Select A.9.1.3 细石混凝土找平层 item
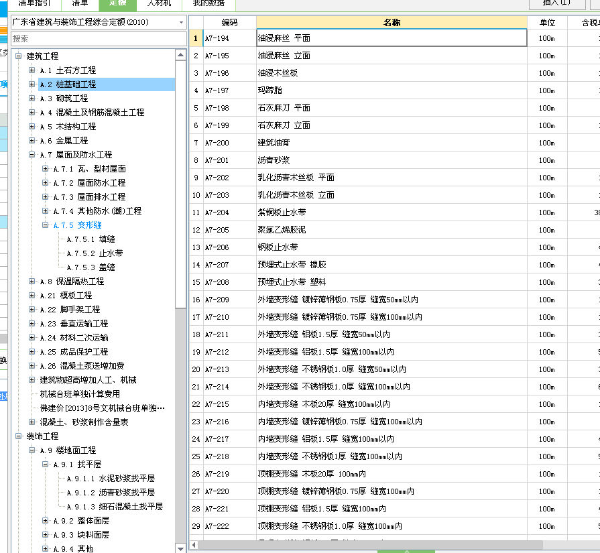The height and width of the screenshot is (553, 600). 115,507
